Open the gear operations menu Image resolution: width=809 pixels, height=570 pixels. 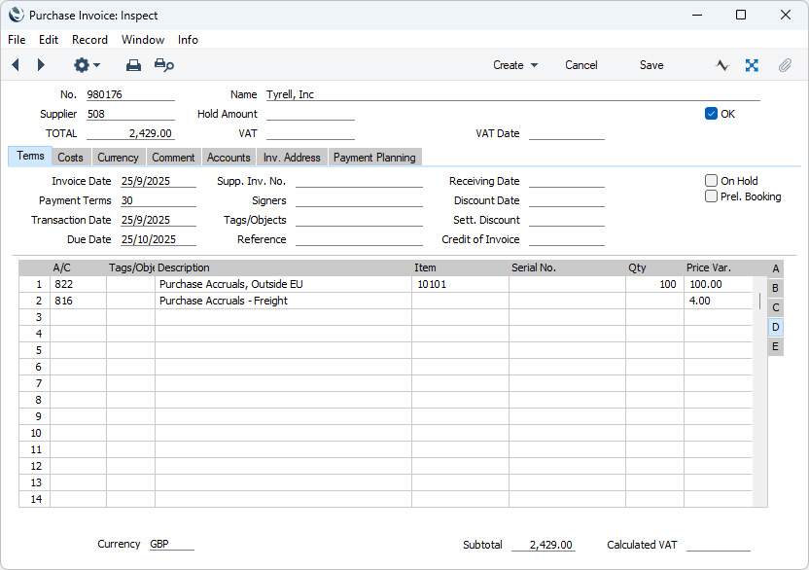click(87, 65)
